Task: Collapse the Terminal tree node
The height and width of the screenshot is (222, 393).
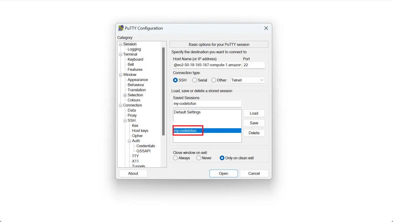Action: click(121, 54)
